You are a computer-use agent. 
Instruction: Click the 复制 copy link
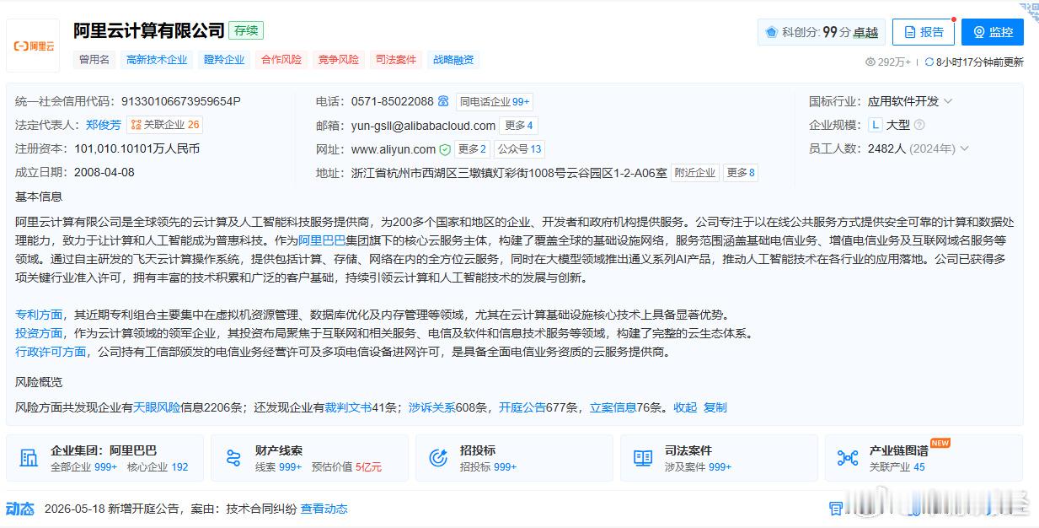click(715, 407)
